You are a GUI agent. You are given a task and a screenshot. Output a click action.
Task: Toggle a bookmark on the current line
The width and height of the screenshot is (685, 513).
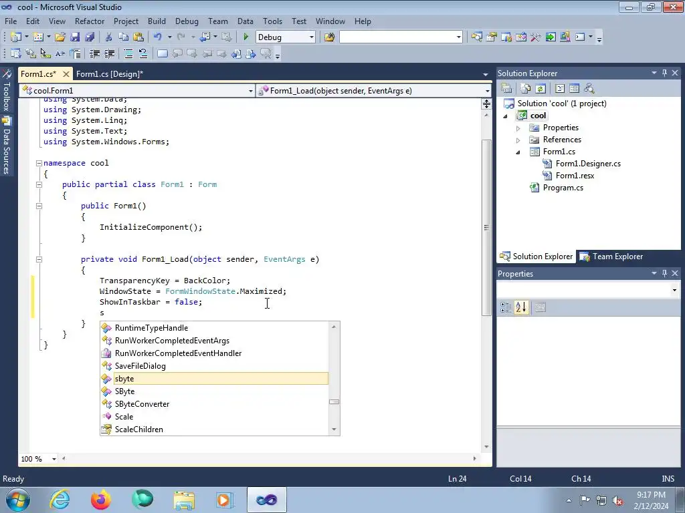(x=162, y=53)
